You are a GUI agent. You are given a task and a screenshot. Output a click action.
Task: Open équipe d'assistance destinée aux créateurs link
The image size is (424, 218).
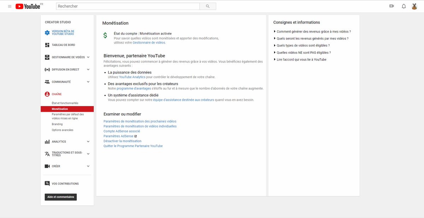tap(184, 100)
